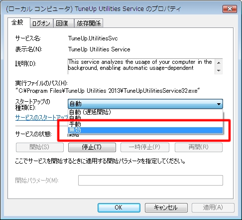242x220 pixels.
Task: Click the 一時停止(P) button
Action: click(145, 147)
